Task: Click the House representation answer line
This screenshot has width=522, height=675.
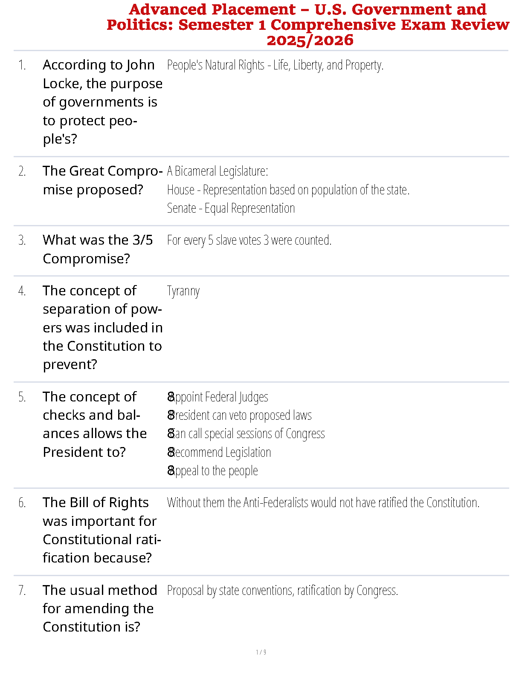Action: [x=288, y=190]
